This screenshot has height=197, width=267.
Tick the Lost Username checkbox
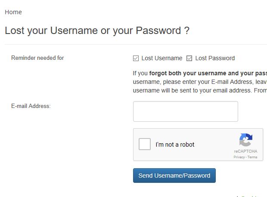(x=136, y=58)
